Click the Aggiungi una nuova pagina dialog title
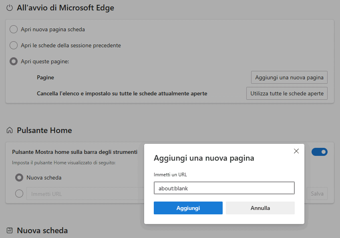This screenshot has height=238, width=340. click(204, 158)
